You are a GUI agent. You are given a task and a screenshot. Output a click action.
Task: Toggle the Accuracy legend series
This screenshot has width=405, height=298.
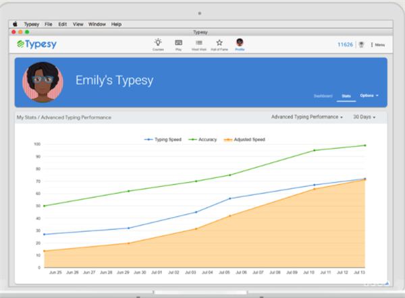tap(202, 140)
